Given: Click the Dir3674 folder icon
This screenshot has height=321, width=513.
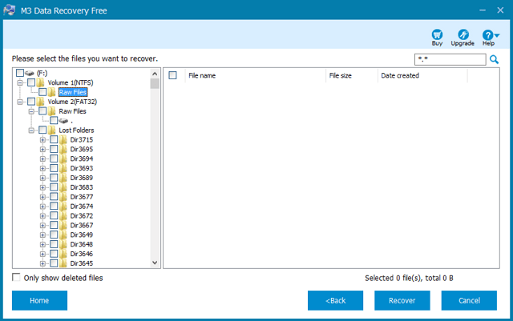Looking at the screenshot, I should (63, 207).
